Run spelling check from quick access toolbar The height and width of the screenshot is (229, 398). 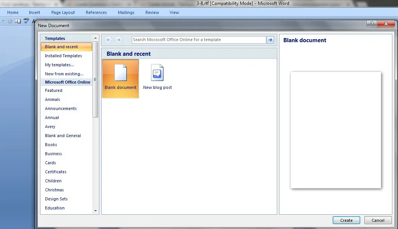tap(26, 21)
